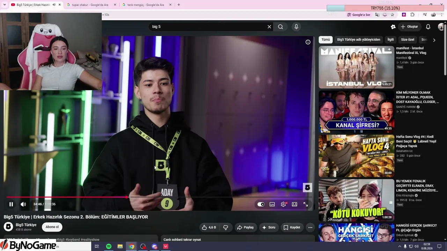This screenshot has height=251, width=447.
Task: Open Google Chrome from the taskbar
Action: click(132, 246)
